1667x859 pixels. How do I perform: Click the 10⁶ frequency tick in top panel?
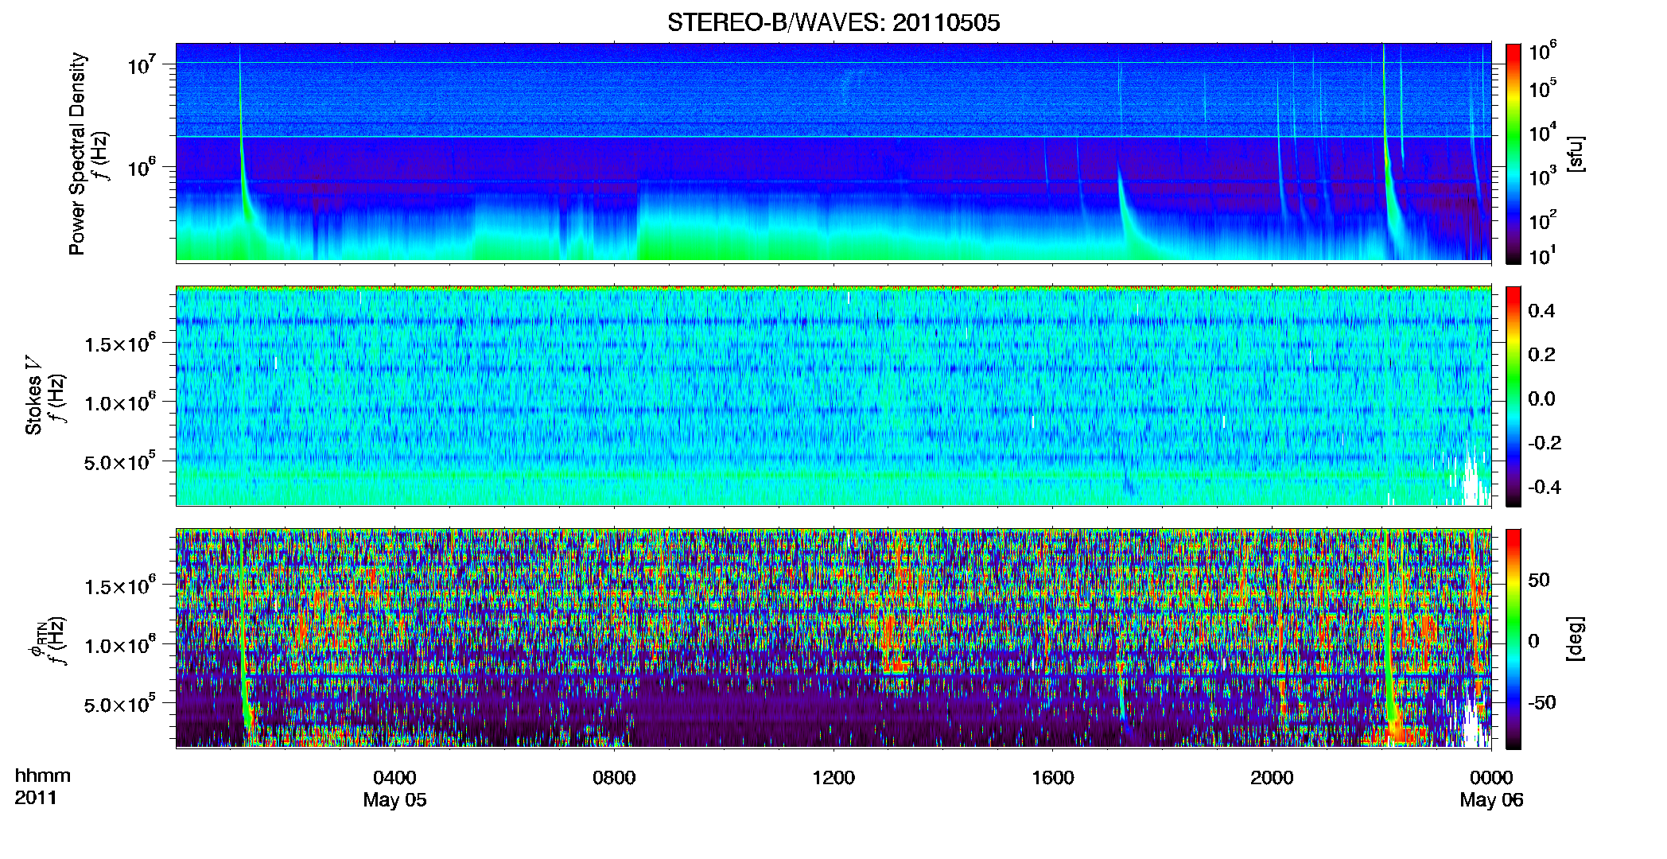[x=142, y=167]
